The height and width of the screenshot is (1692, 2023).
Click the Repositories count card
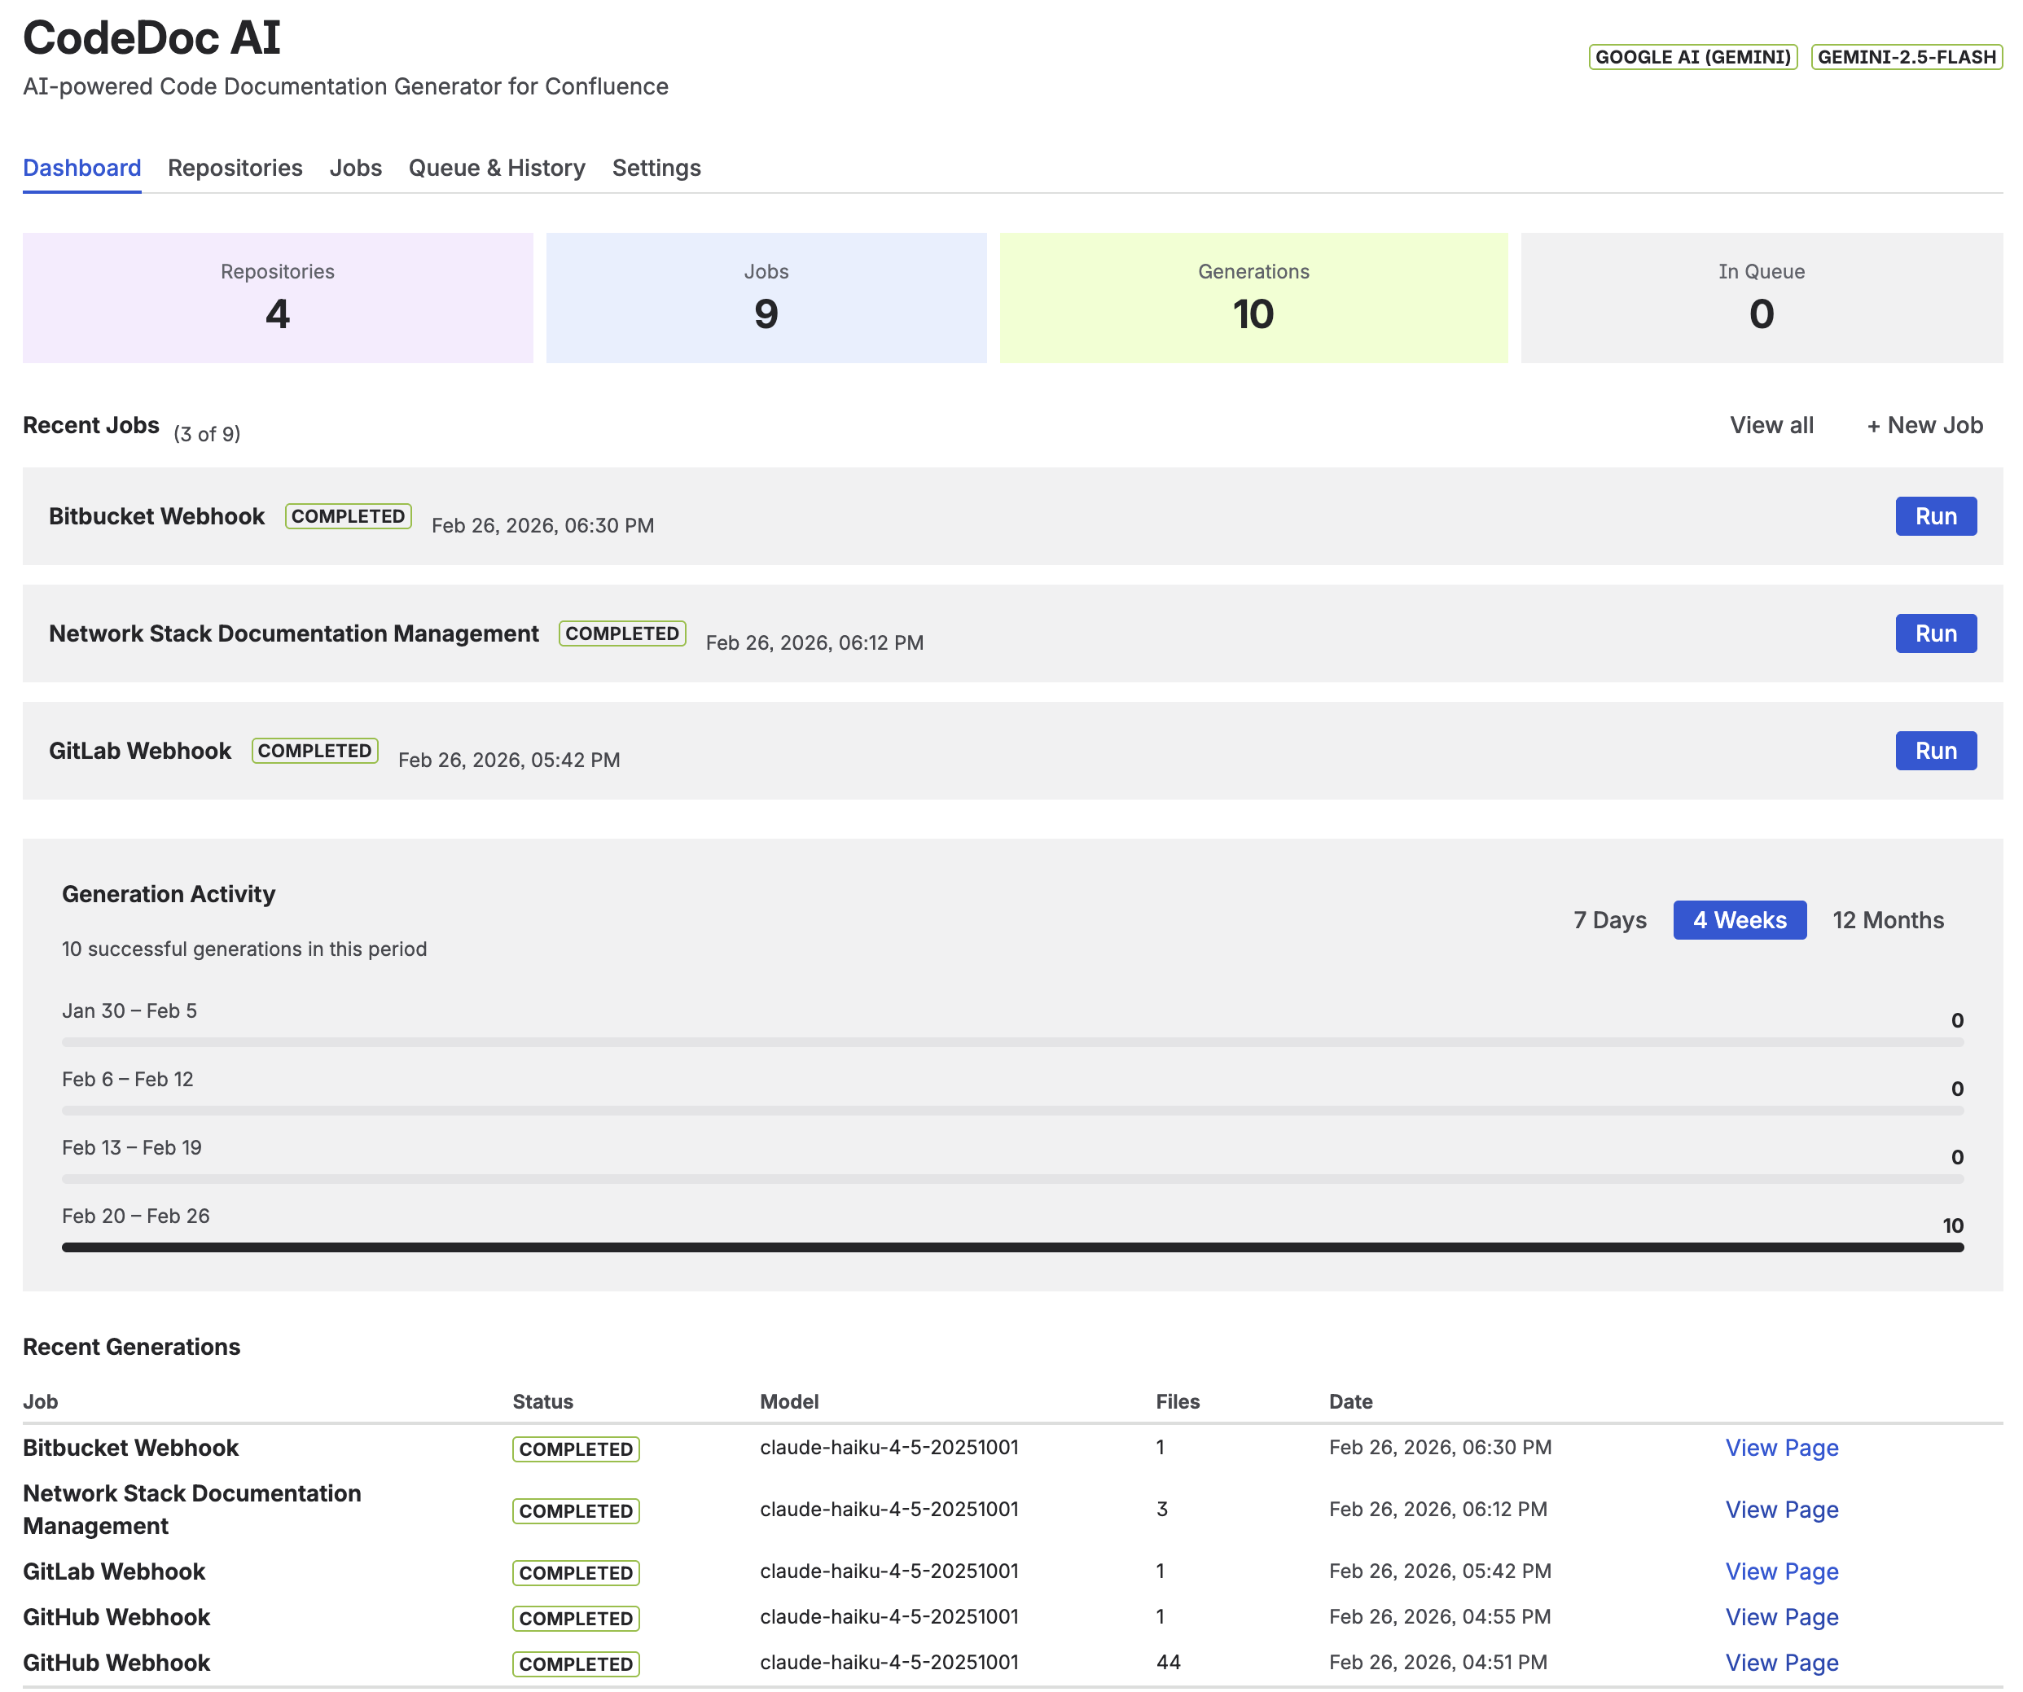[278, 297]
